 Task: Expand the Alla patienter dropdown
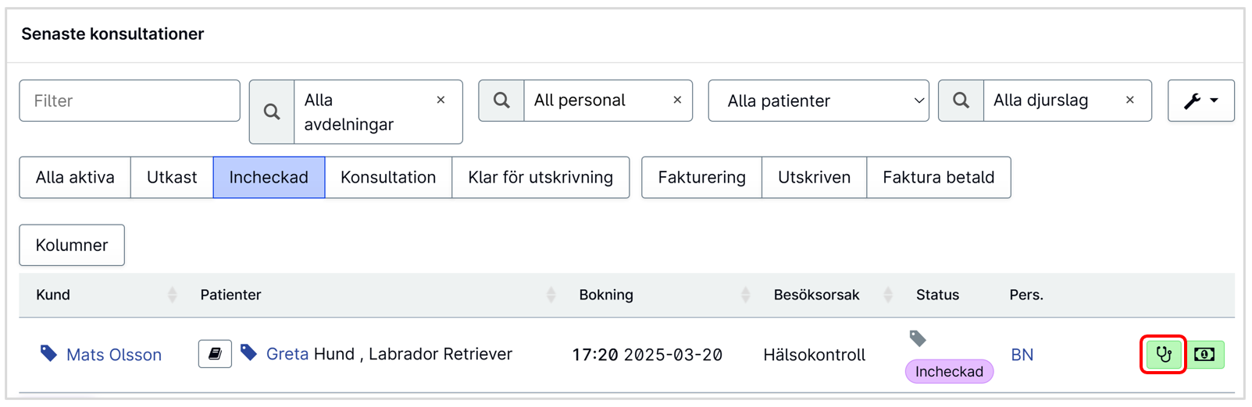coord(819,101)
